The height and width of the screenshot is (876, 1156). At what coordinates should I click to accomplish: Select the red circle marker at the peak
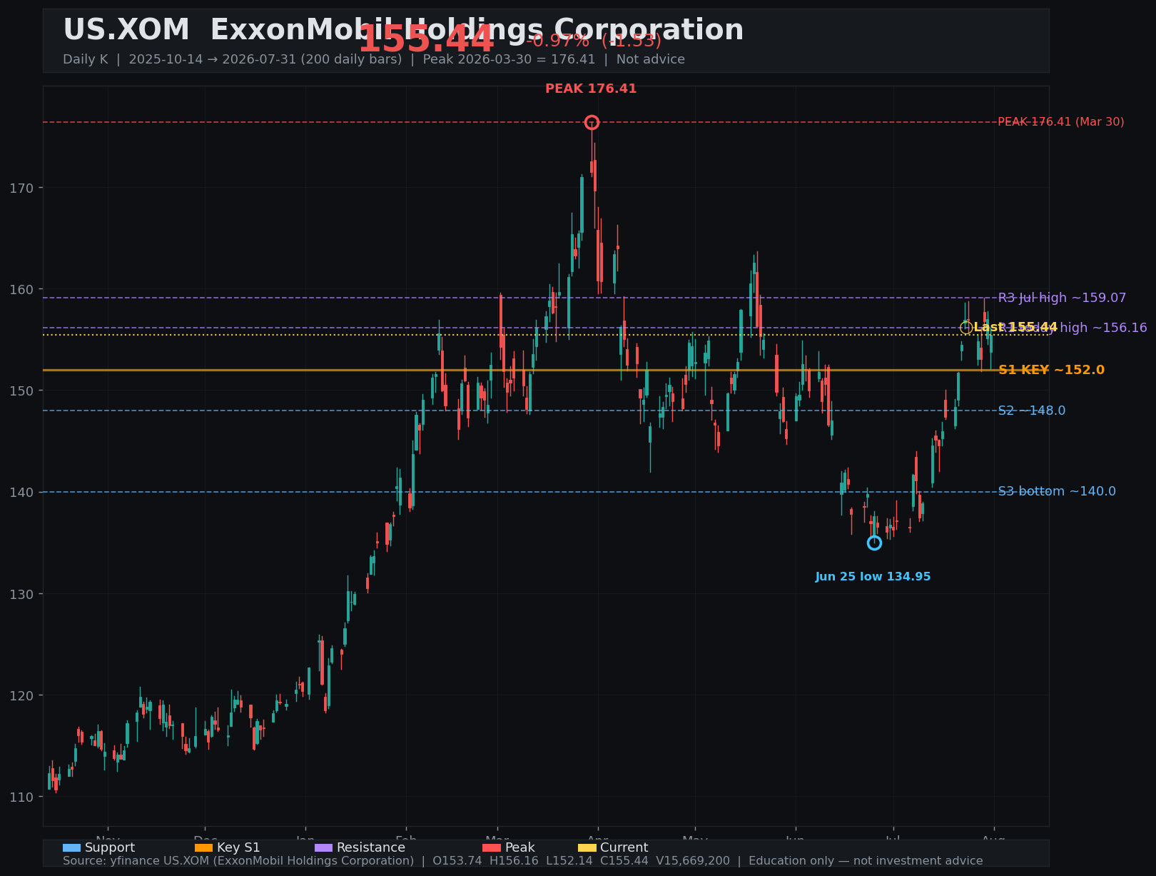coord(592,123)
